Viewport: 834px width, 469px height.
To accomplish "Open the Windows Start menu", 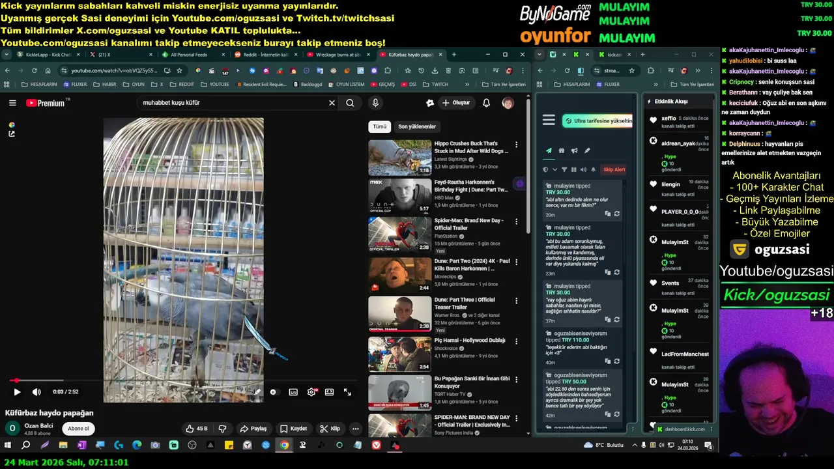I will [x=8, y=445].
